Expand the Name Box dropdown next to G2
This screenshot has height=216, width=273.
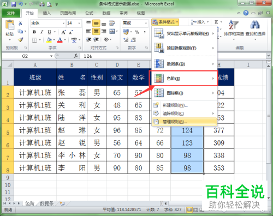tap(51, 56)
